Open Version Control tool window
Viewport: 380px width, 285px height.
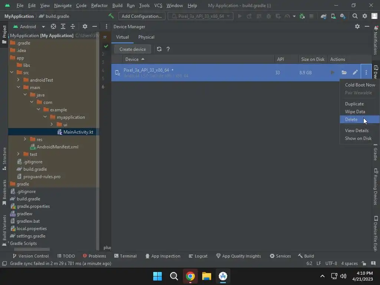click(x=30, y=256)
